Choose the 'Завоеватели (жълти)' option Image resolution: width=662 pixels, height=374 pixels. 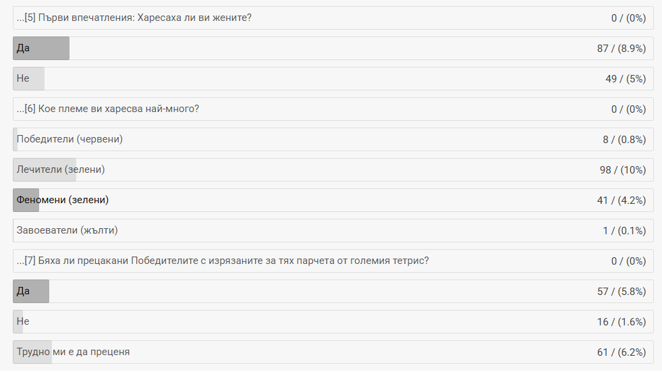coord(67,231)
